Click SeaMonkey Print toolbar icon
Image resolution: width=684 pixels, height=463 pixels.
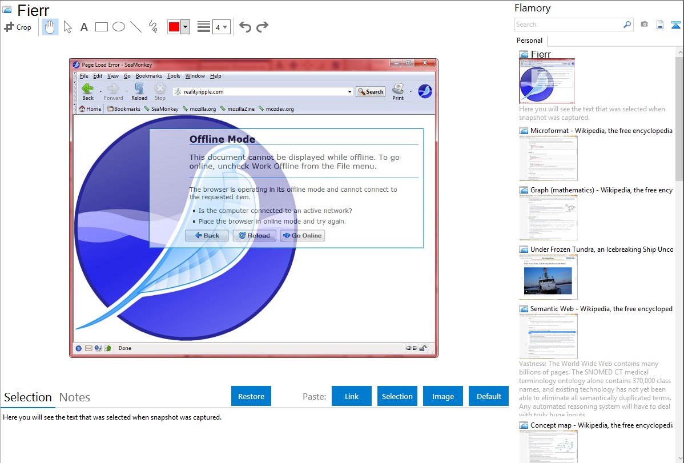point(398,89)
